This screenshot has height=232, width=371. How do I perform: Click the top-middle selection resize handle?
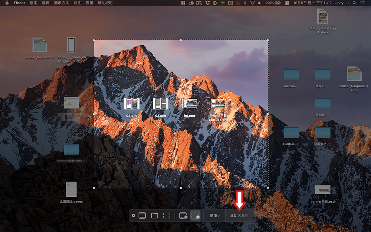click(181, 40)
